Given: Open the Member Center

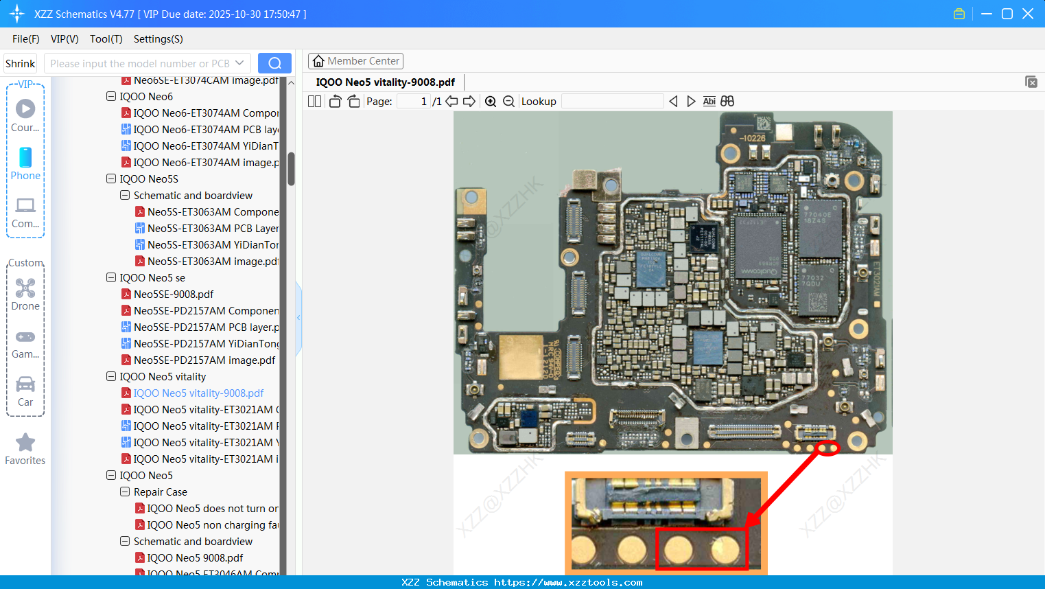Looking at the screenshot, I should point(356,61).
